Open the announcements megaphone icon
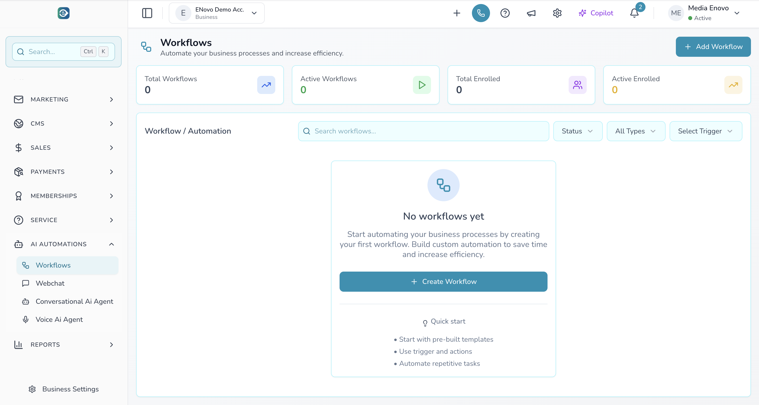The image size is (759, 405). 531,13
